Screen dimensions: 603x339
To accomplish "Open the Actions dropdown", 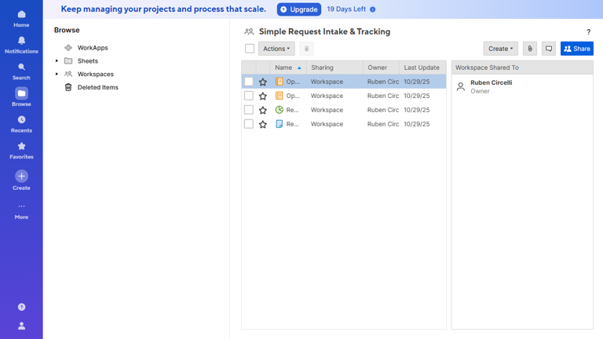I will coord(276,49).
